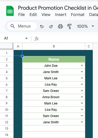Click the document title text
This screenshot has height=138, width=98.
coord(58,8)
